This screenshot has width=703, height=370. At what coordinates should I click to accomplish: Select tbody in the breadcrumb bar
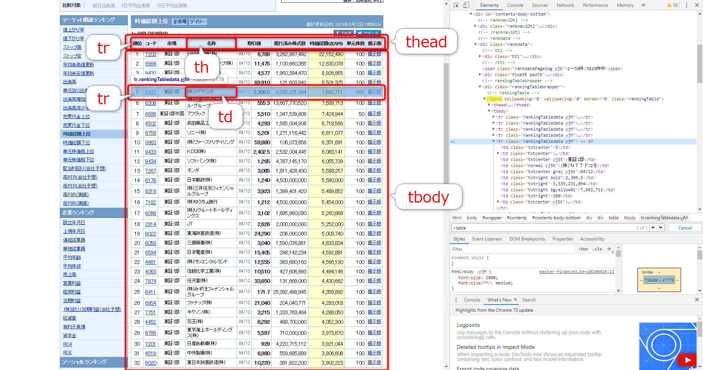629,217
